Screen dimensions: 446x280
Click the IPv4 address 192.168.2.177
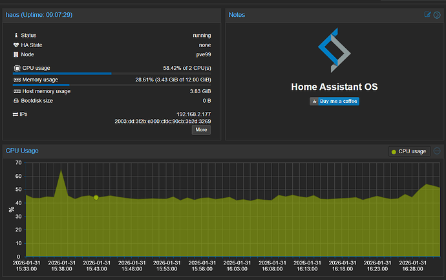(x=194, y=114)
